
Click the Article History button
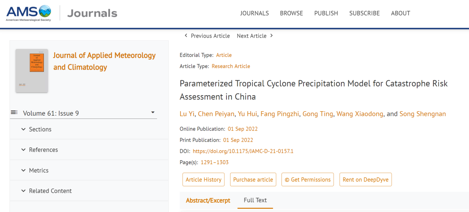(x=204, y=179)
